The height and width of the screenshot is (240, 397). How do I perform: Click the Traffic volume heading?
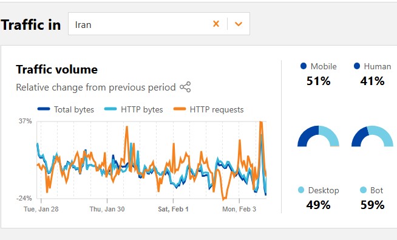56,69
